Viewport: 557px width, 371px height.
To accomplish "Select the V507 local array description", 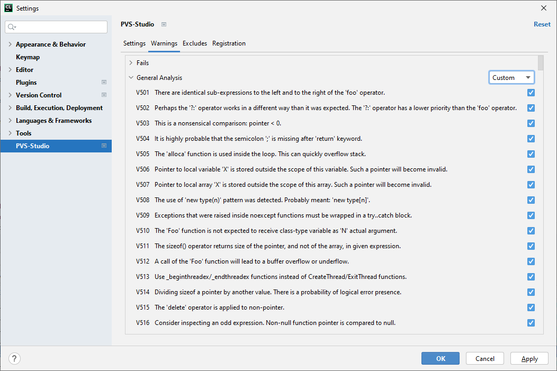I will (293, 185).
